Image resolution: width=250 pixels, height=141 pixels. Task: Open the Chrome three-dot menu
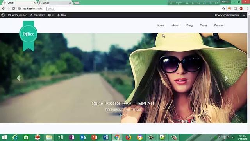(247, 9)
